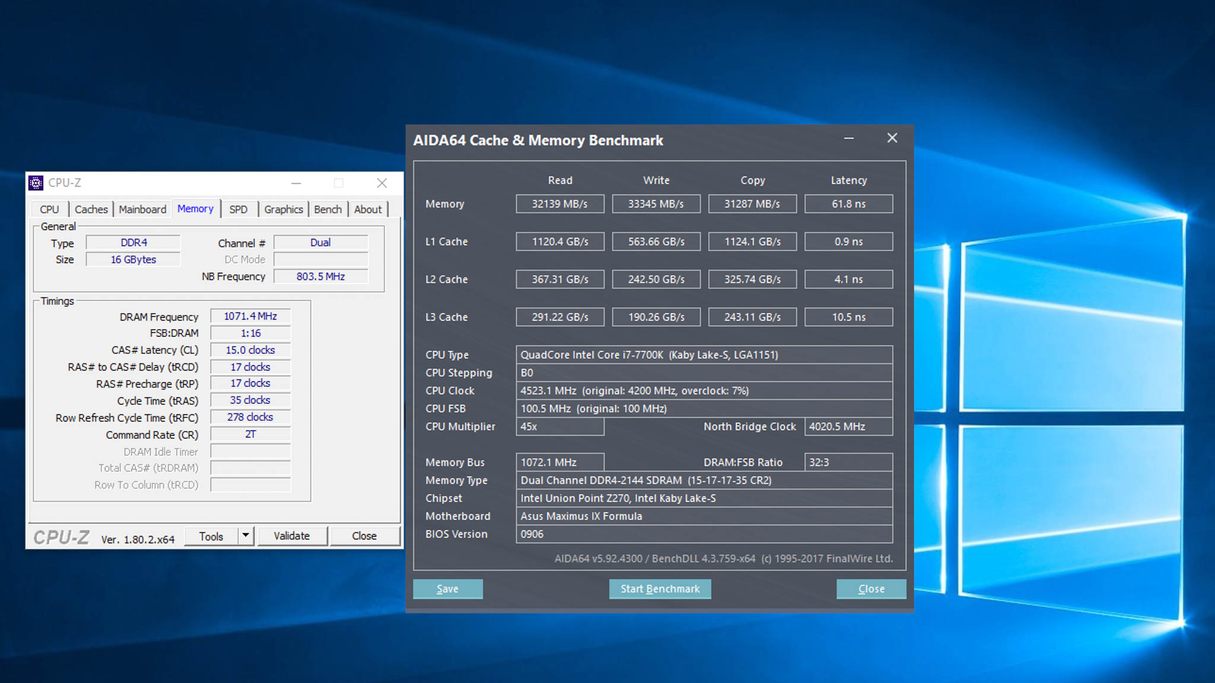Click the Memory Copy value 31287 MB/s
The width and height of the screenshot is (1215, 683).
[x=752, y=204]
